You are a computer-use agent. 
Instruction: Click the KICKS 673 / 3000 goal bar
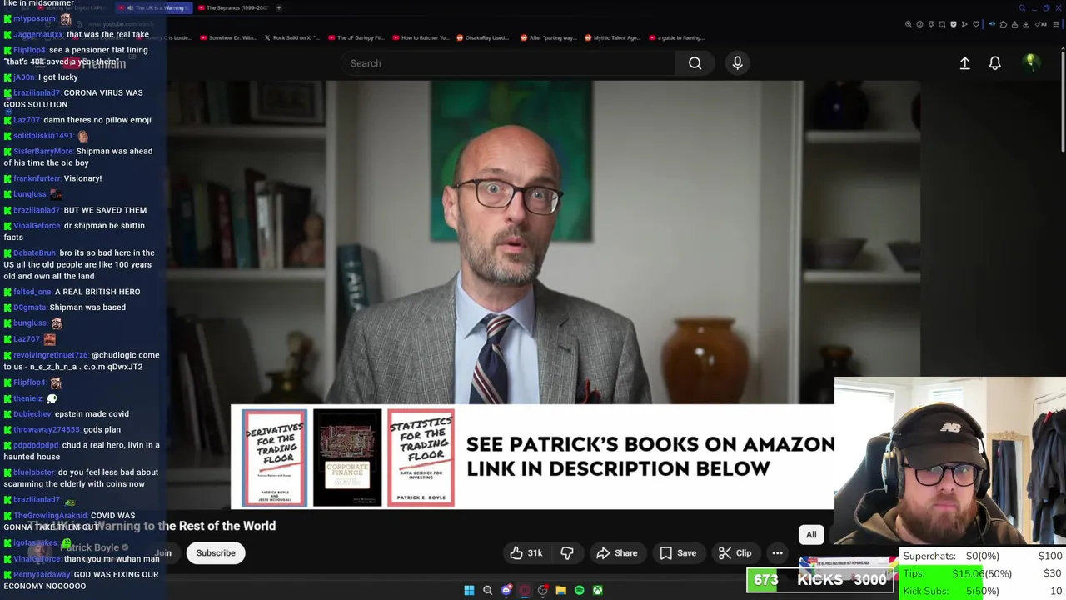click(x=820, y=580)
